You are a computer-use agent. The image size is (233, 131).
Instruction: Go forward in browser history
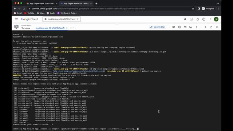[x=19, y=9]
